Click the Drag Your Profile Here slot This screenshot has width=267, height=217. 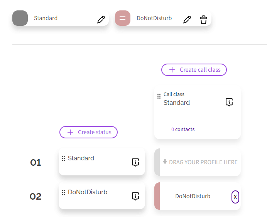click(x=200, y=162)
